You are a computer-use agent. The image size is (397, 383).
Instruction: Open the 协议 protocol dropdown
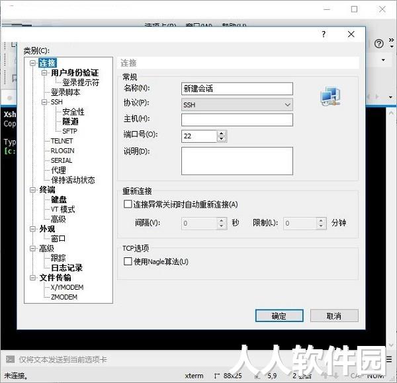pyautogui.click(x=237, y=105)
